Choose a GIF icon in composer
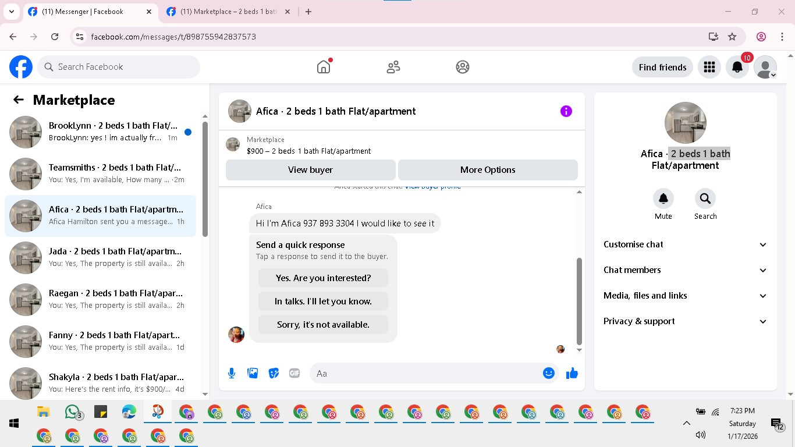Viewport: 795px width, 447px height. coord(294,373)
